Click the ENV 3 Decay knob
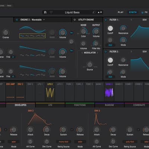149x149 pixels. [113, 130]
